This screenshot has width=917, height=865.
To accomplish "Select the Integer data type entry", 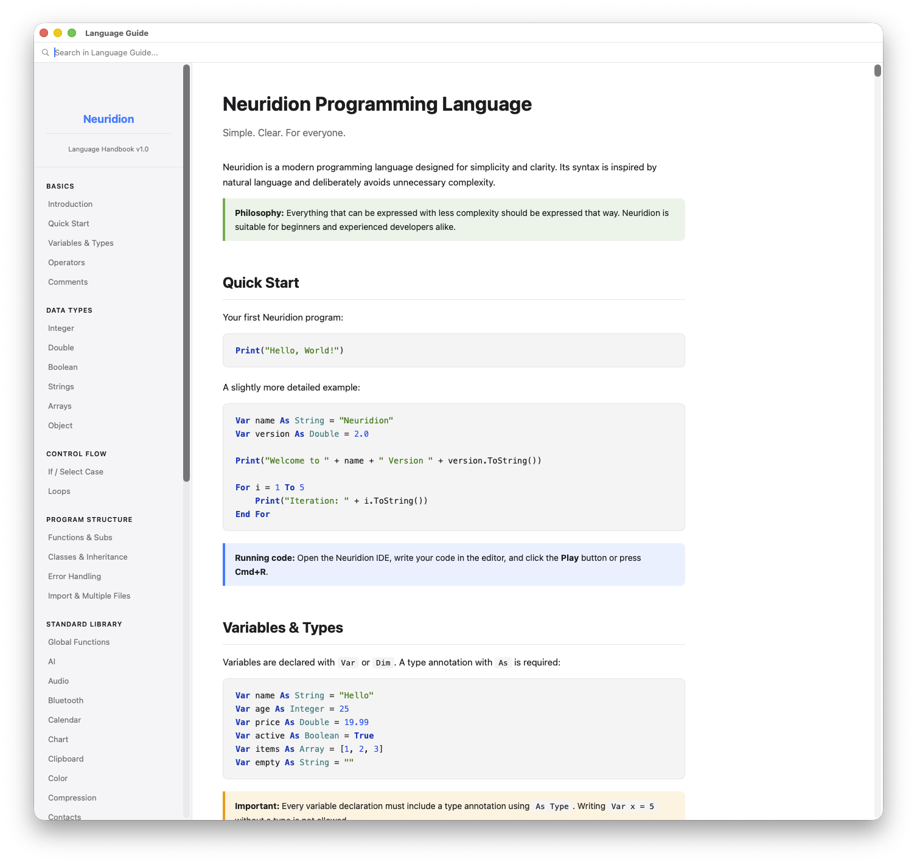I will 61,328.
